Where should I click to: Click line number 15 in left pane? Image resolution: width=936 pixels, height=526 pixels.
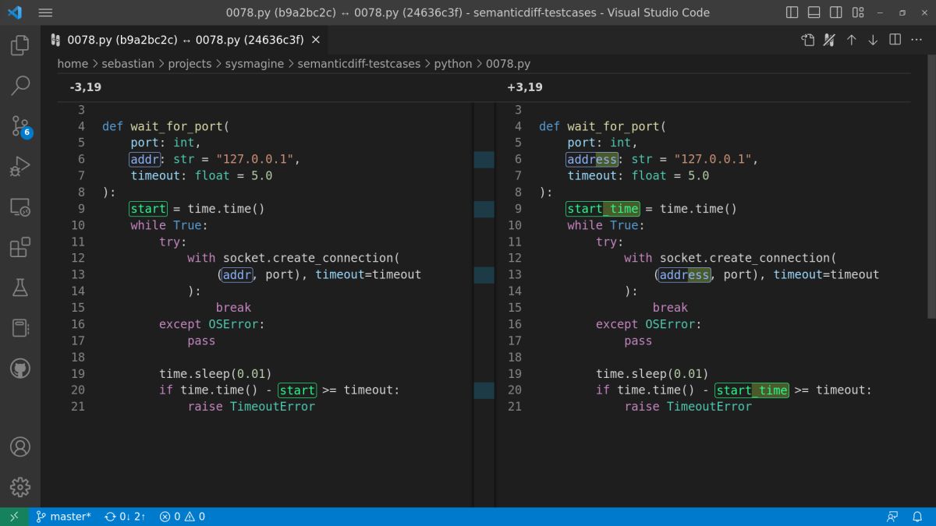click(77, 307)
